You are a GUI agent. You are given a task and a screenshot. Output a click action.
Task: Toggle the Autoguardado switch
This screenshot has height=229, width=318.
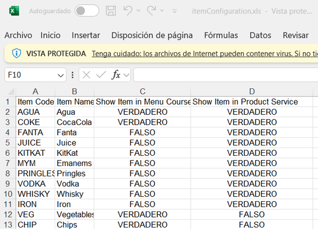(x=87, y=11)
